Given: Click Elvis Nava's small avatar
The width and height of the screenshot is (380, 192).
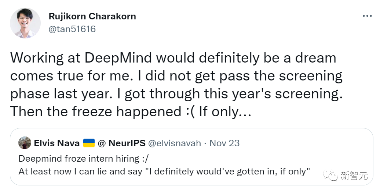Looking at the screenshot, I should [x=25, y=143].
